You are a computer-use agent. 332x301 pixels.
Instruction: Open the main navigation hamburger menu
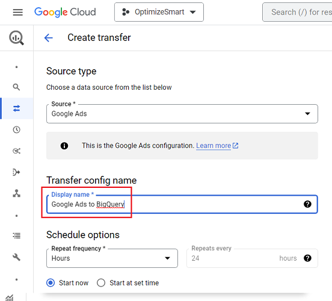pos(18,12)
